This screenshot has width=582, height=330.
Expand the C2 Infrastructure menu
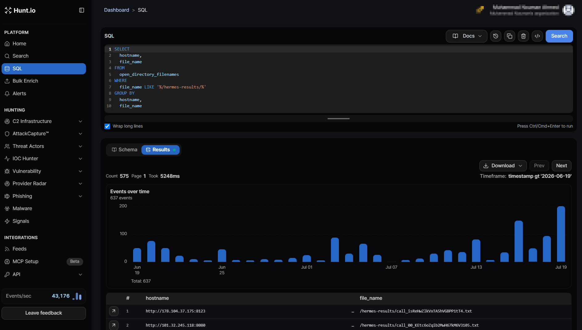point(44,121)
